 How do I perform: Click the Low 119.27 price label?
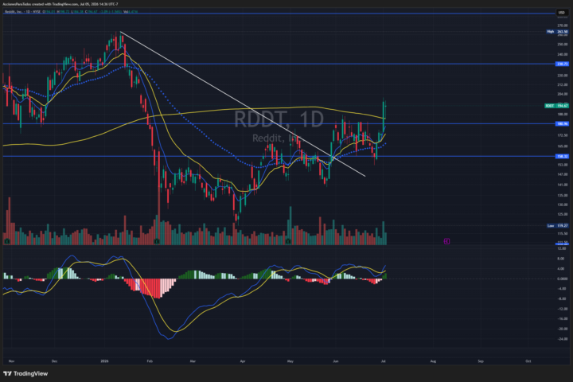tap(557, 226)
